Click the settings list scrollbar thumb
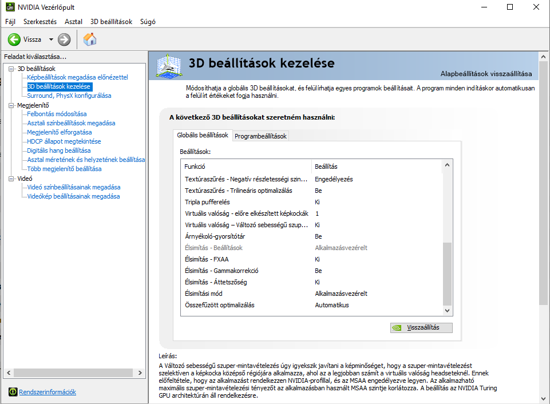The width and height of the screenshot is (550, 404). (x=447, y=274)
